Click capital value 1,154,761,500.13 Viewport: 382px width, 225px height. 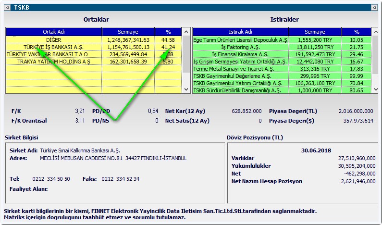click(128, 47)
